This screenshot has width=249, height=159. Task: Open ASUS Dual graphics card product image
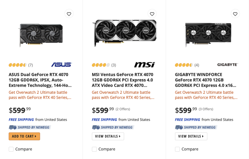coord(41,34)
